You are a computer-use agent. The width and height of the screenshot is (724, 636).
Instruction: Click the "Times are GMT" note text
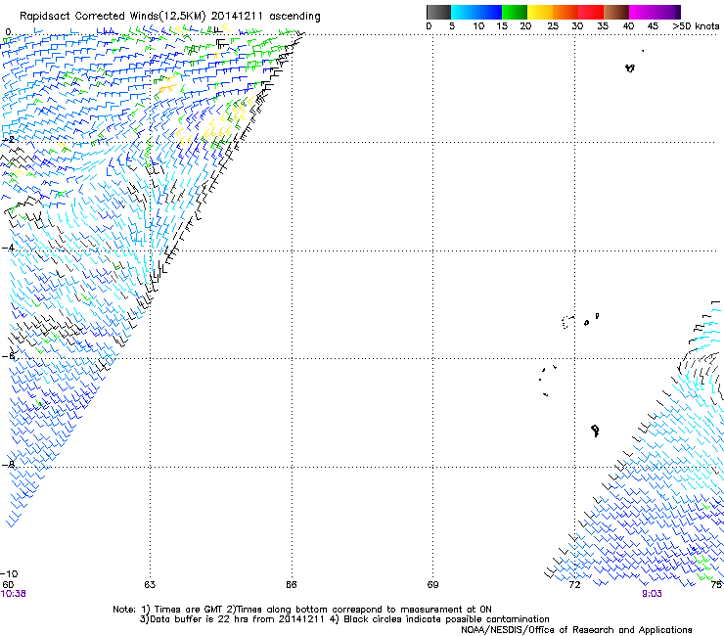(188, 610)
